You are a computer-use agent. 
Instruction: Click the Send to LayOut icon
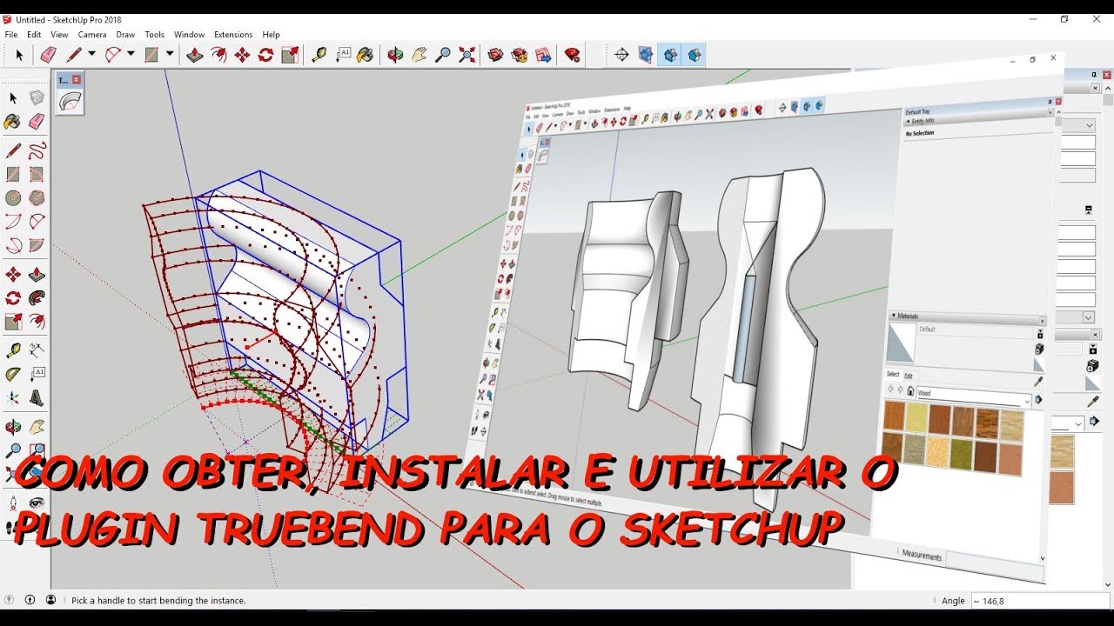544,56
